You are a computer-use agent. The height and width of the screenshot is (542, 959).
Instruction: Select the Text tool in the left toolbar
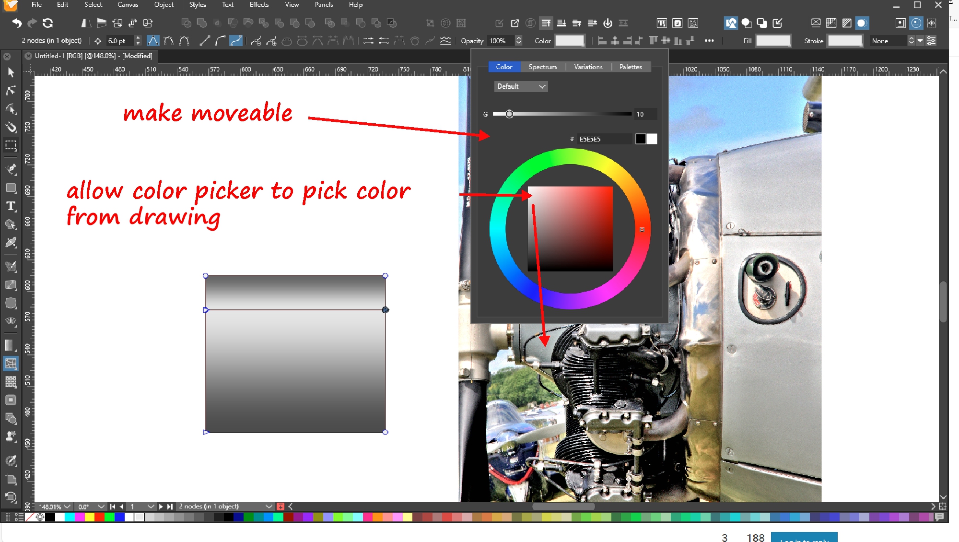coord(11,206)
